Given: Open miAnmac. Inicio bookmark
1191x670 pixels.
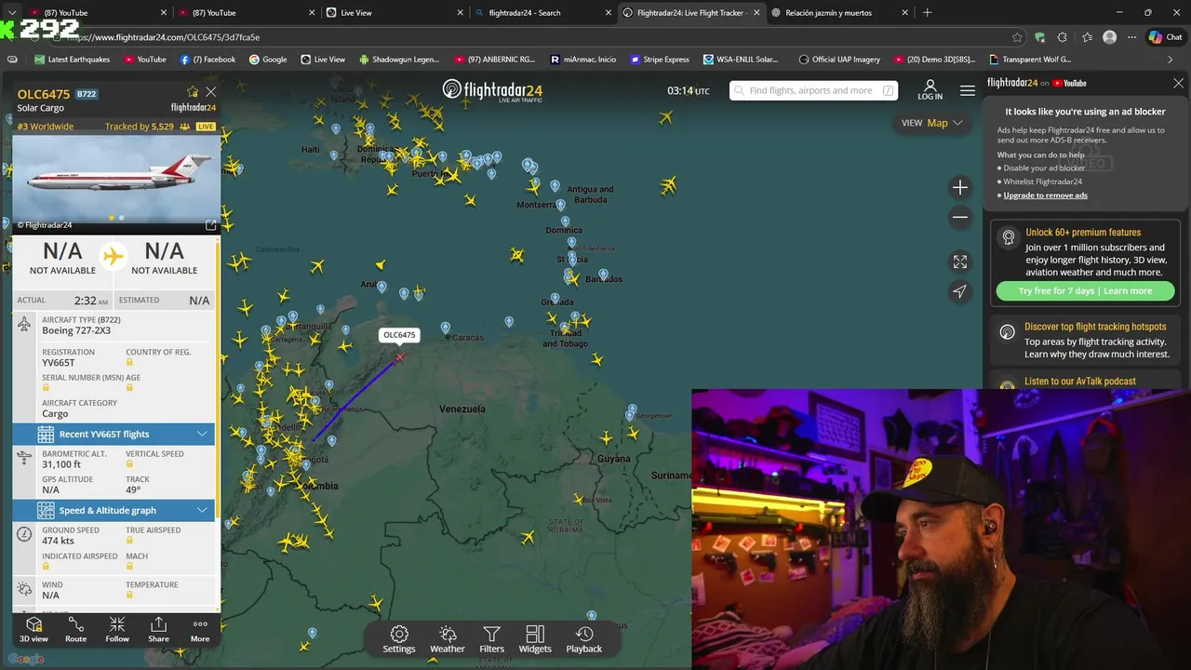Looking at the screenshot, I should click(582, 60).
